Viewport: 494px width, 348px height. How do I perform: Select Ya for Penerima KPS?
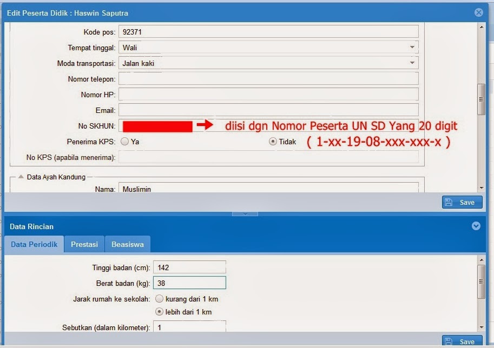tap(125, 142)
